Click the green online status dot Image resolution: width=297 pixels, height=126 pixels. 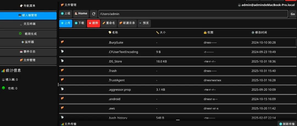pyautogui.click(x=3, y=88)
